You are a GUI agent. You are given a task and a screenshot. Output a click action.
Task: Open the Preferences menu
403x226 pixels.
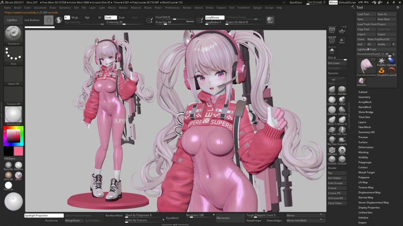172,8
